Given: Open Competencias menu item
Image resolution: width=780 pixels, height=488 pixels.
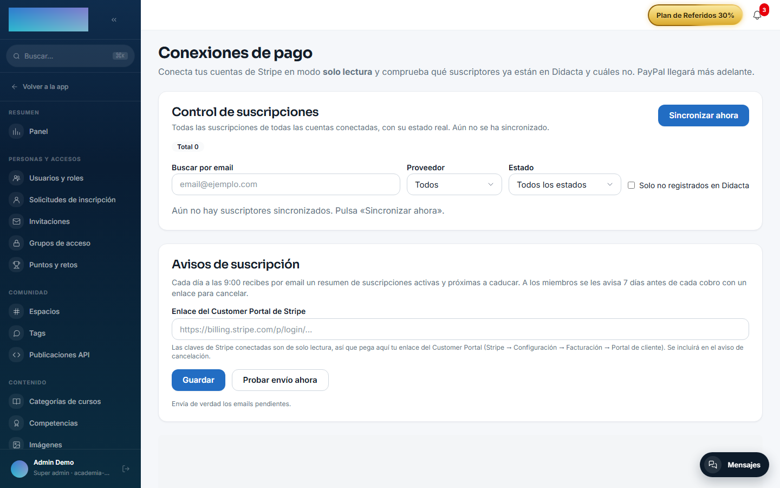Looking at the screenshot, I should [x=70, y=423].
